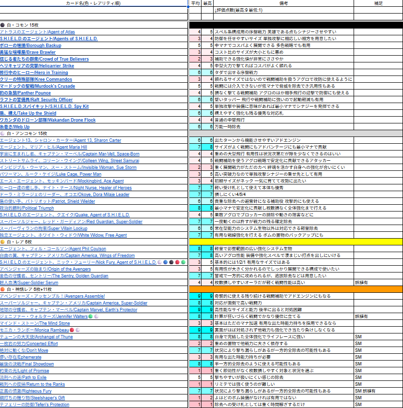The width and height of the screenshot is (403, 408).
Task: Click the Web Up card link
Action: [x=15, y=127]
